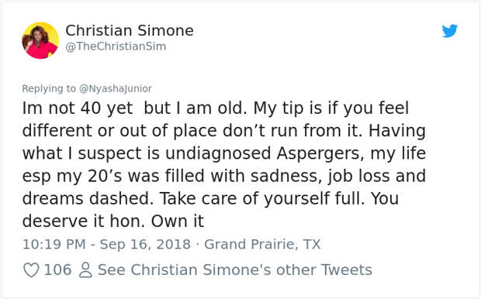Click the blue Twitter bird logo
Viewport: 481px width, 299px height.
click(x=450, y=31)
